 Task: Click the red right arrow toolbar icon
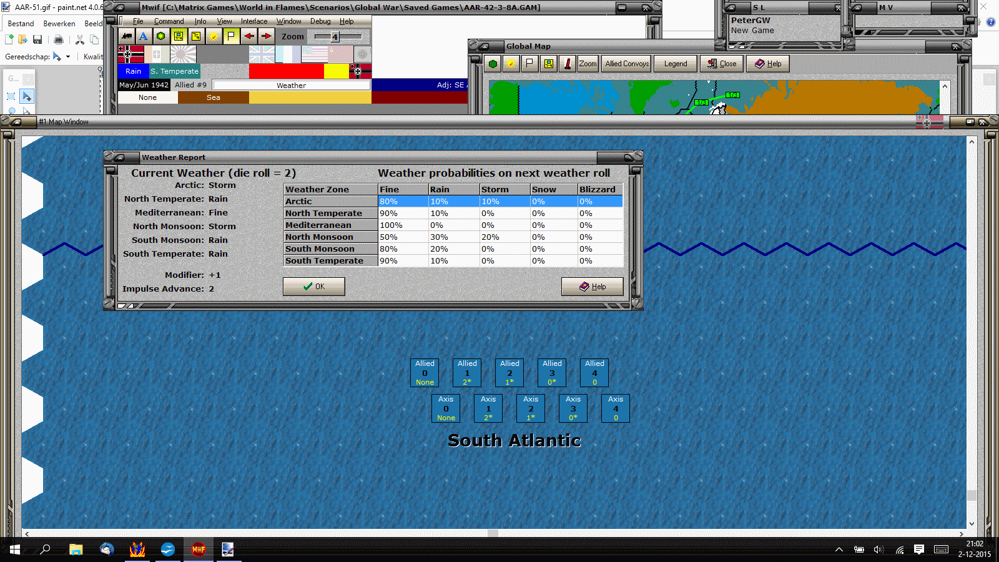point(266,36)
